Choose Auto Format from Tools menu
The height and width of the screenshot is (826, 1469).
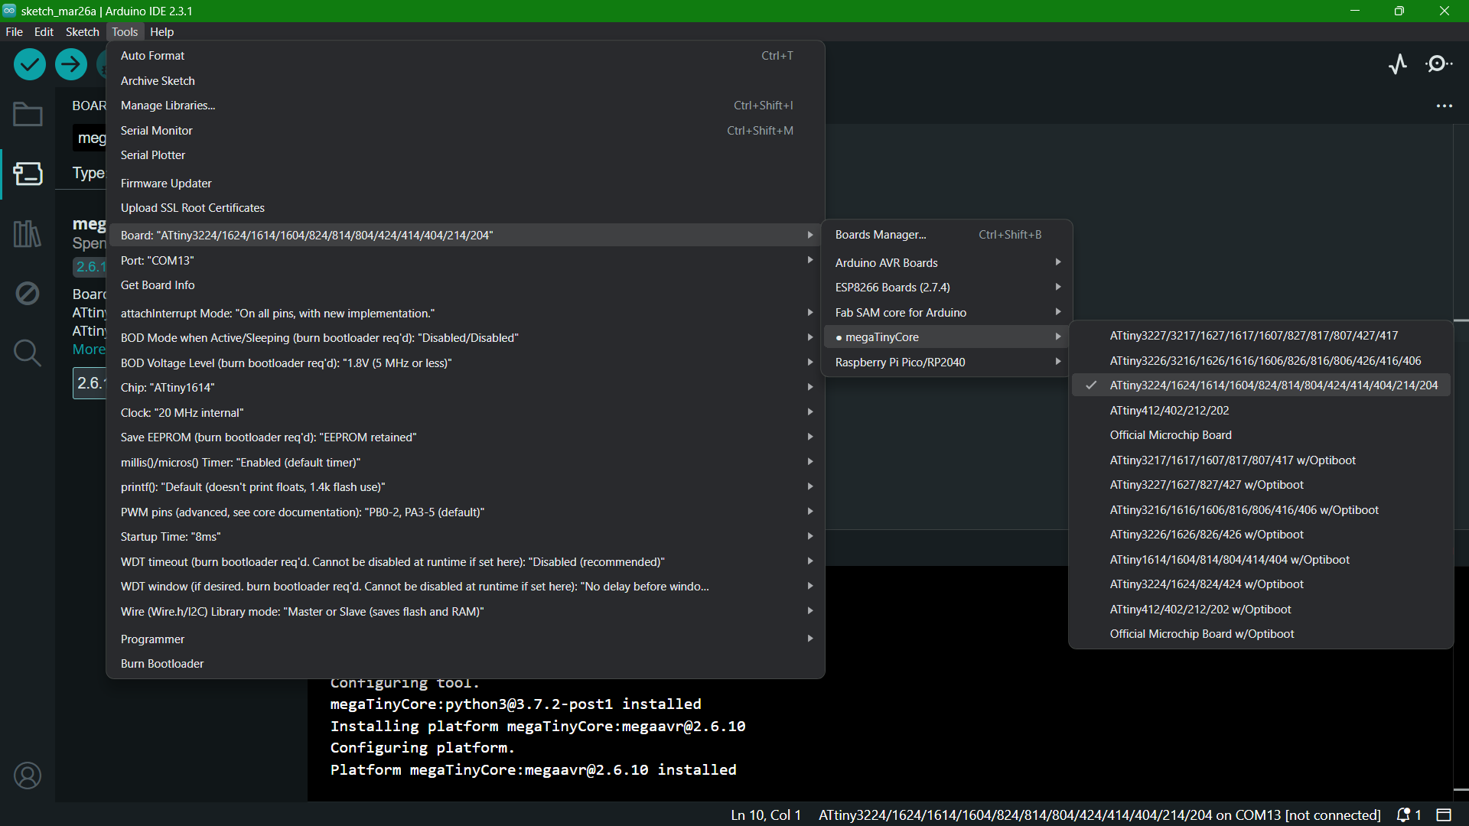tap(465, 56)
